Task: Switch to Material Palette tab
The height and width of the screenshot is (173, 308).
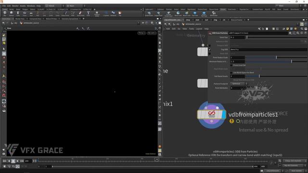Action: pos(236,20)
